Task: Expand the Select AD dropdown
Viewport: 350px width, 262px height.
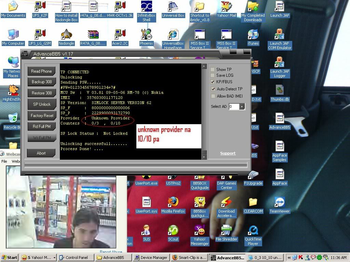Action: click(x=242, y=107)
